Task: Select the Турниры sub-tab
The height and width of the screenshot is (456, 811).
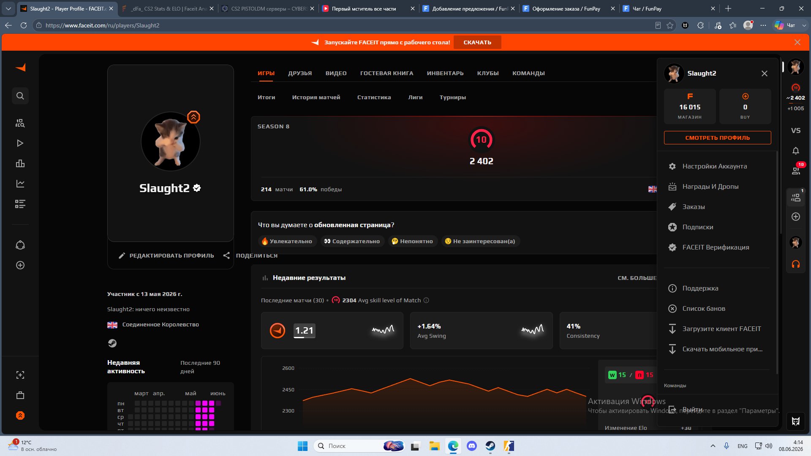Action: coord(452,97)
